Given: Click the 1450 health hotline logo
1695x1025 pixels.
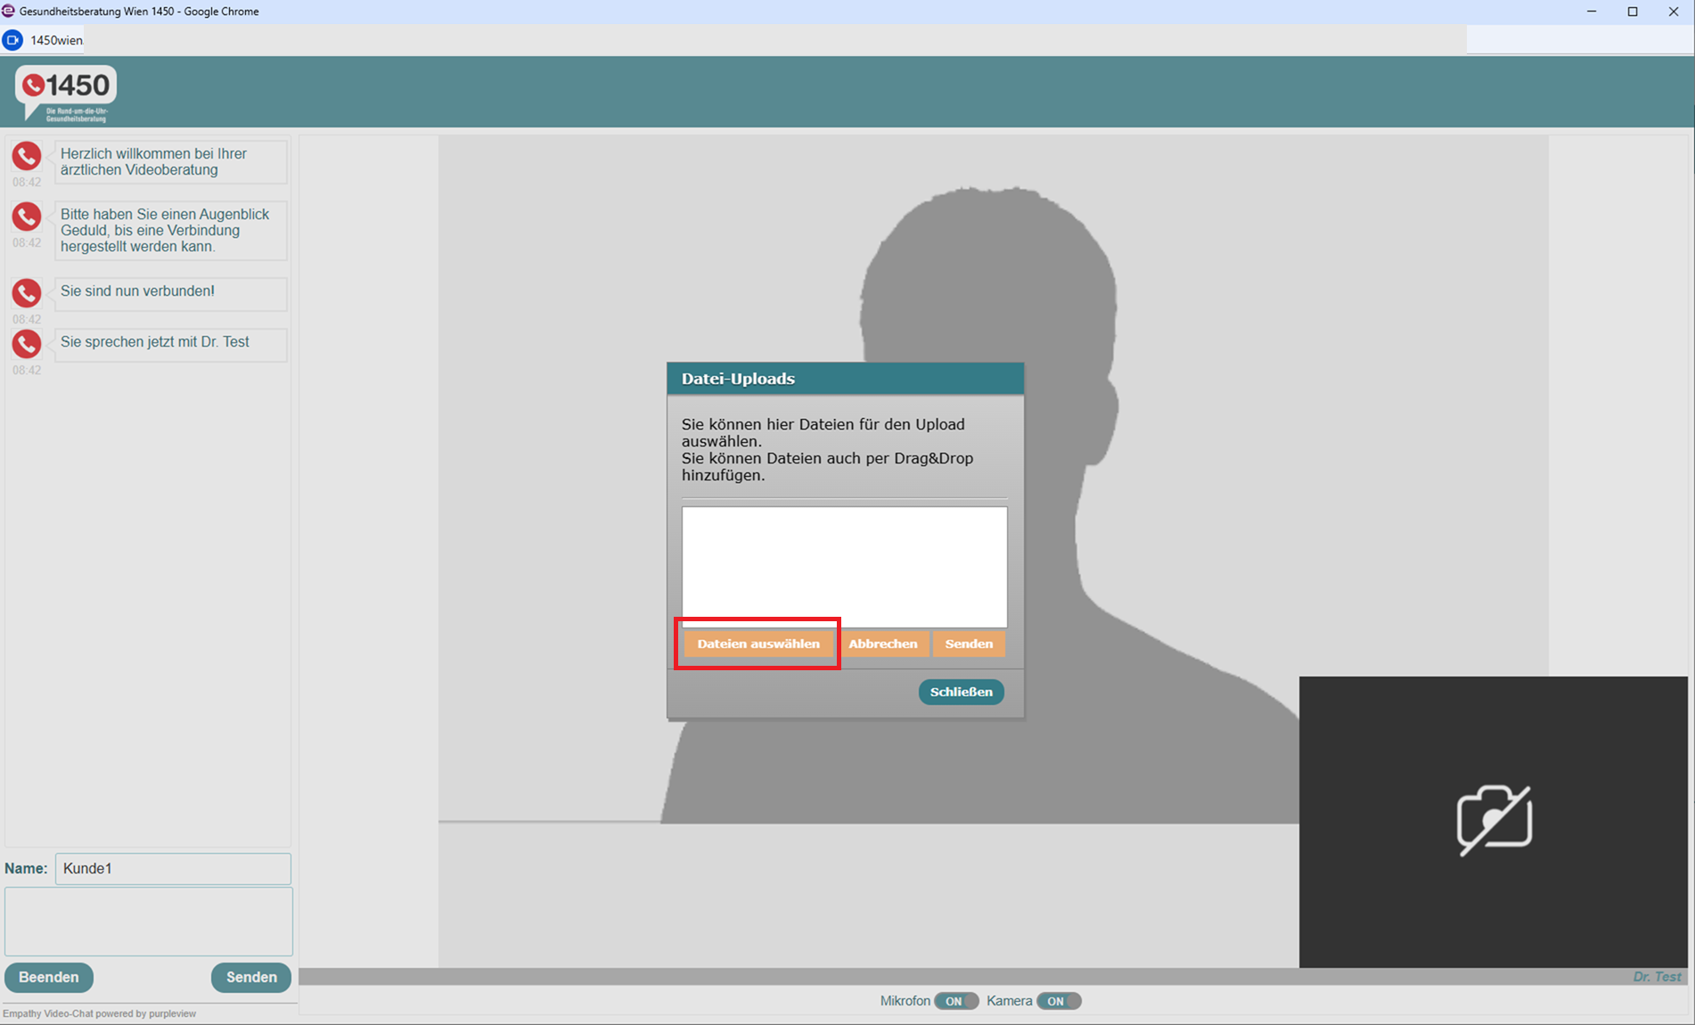Looking at the screenshot, I should coord(66,93).
